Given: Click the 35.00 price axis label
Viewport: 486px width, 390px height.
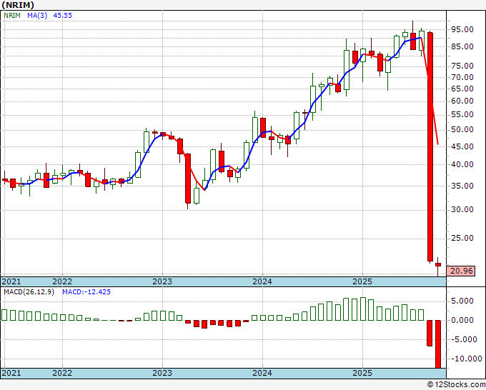Looking at the screenshot, I should click(462, 186).
